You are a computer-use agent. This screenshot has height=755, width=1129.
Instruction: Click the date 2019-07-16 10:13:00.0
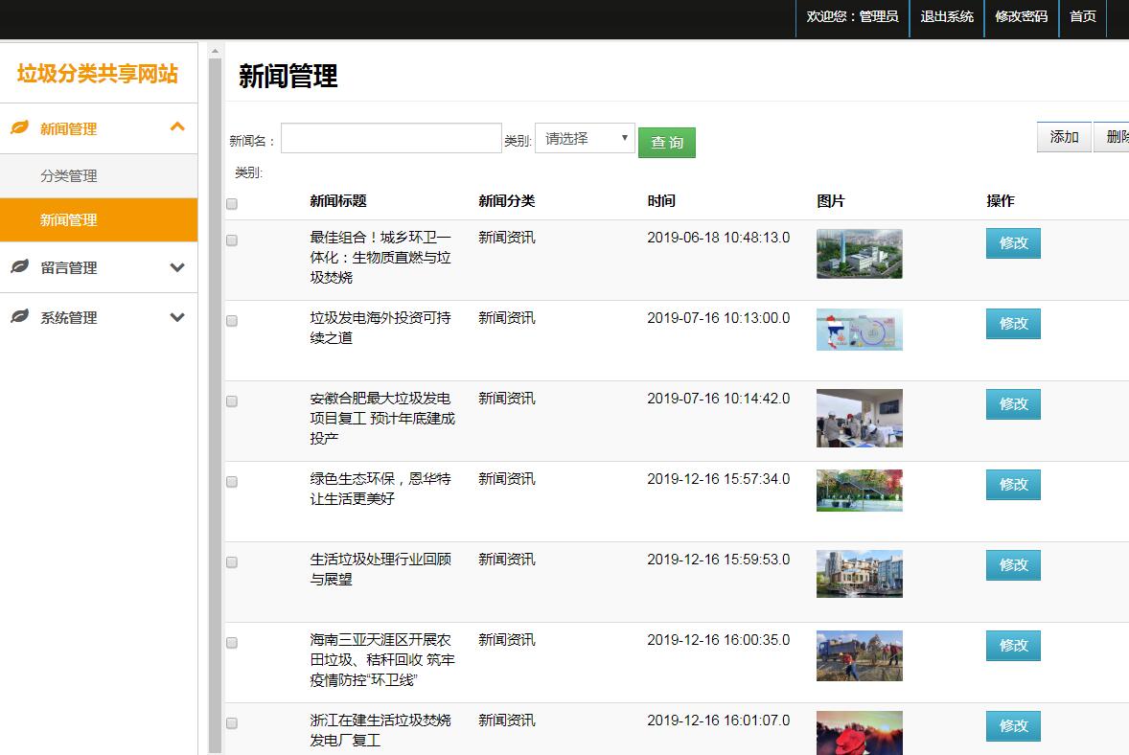(x=719, y=318)
